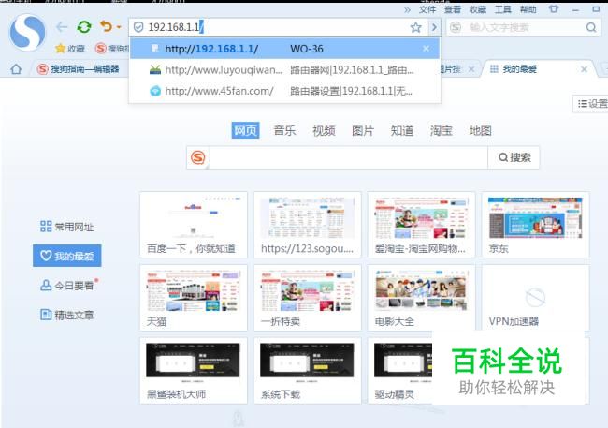
Task: Expand hidden toolbar items chevron
Action: point(407,9)
